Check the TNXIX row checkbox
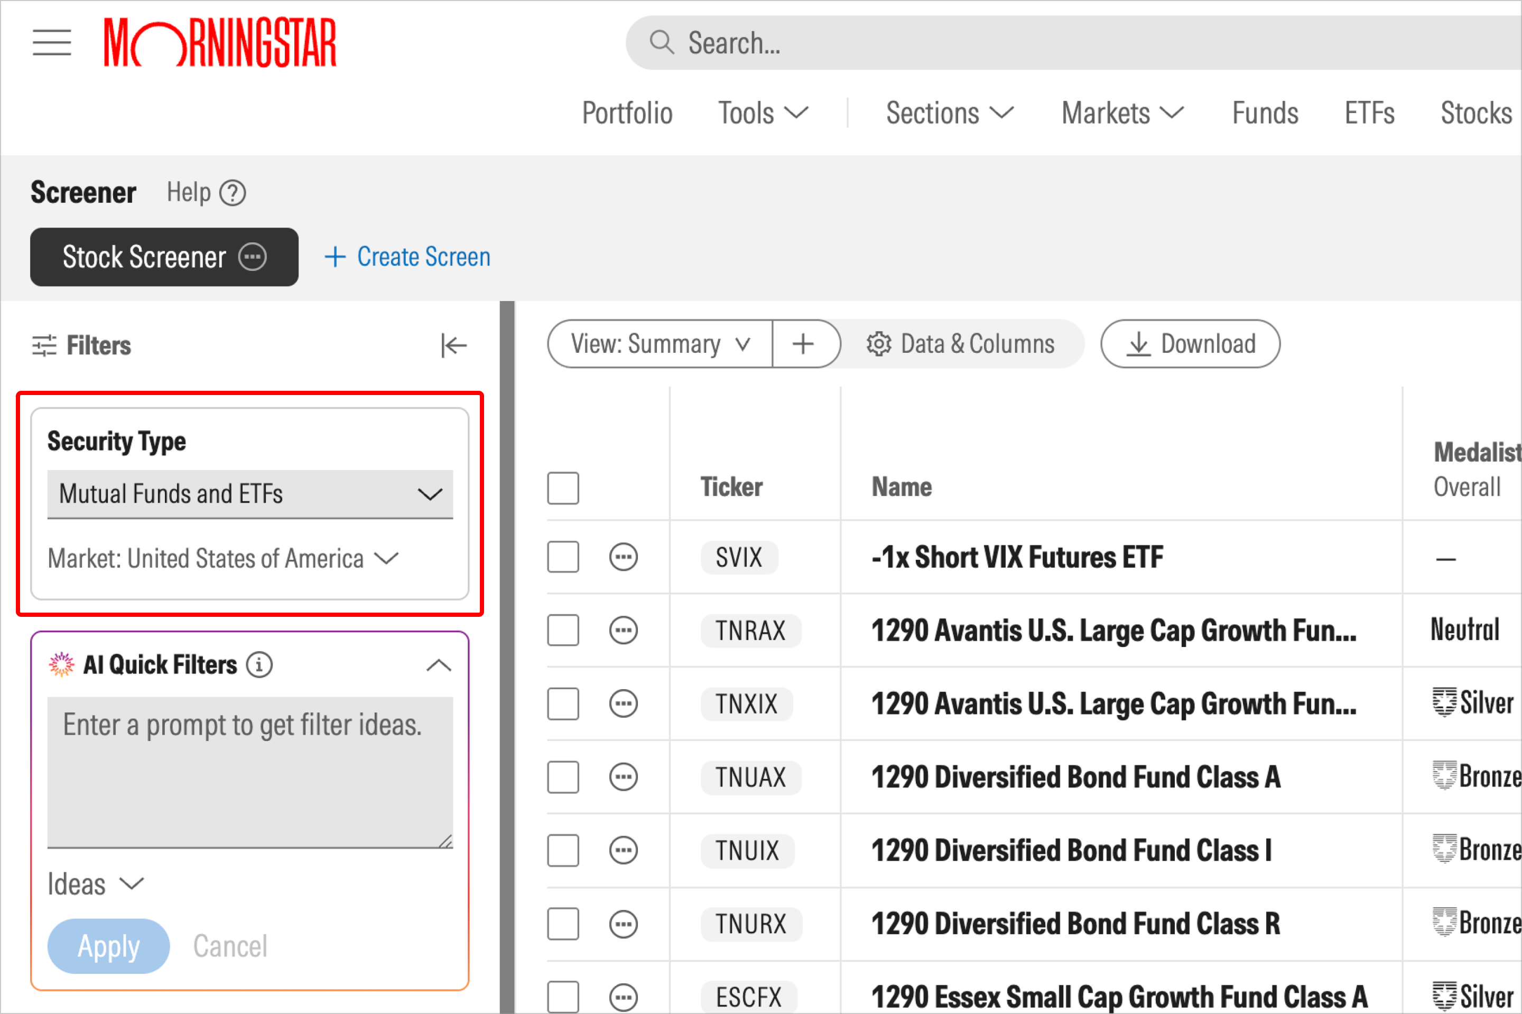 pyautogui.click(x=563, y=703)
